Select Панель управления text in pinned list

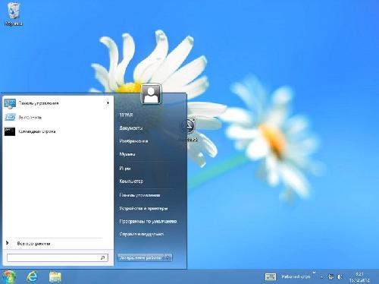(39, 103)
